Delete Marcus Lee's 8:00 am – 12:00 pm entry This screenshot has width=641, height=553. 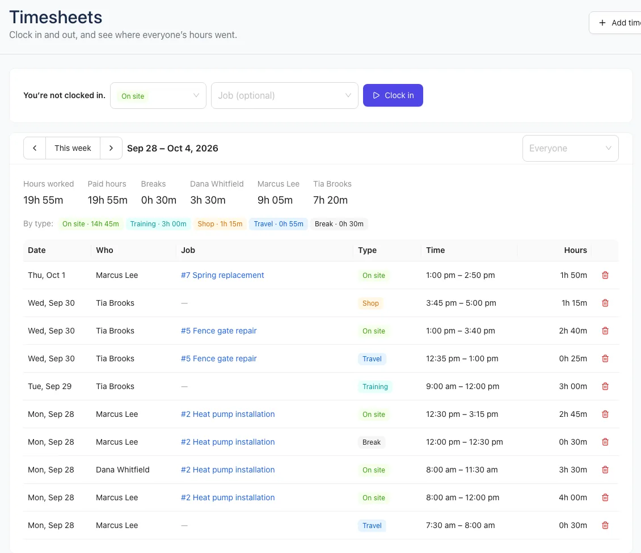[605, 497]
